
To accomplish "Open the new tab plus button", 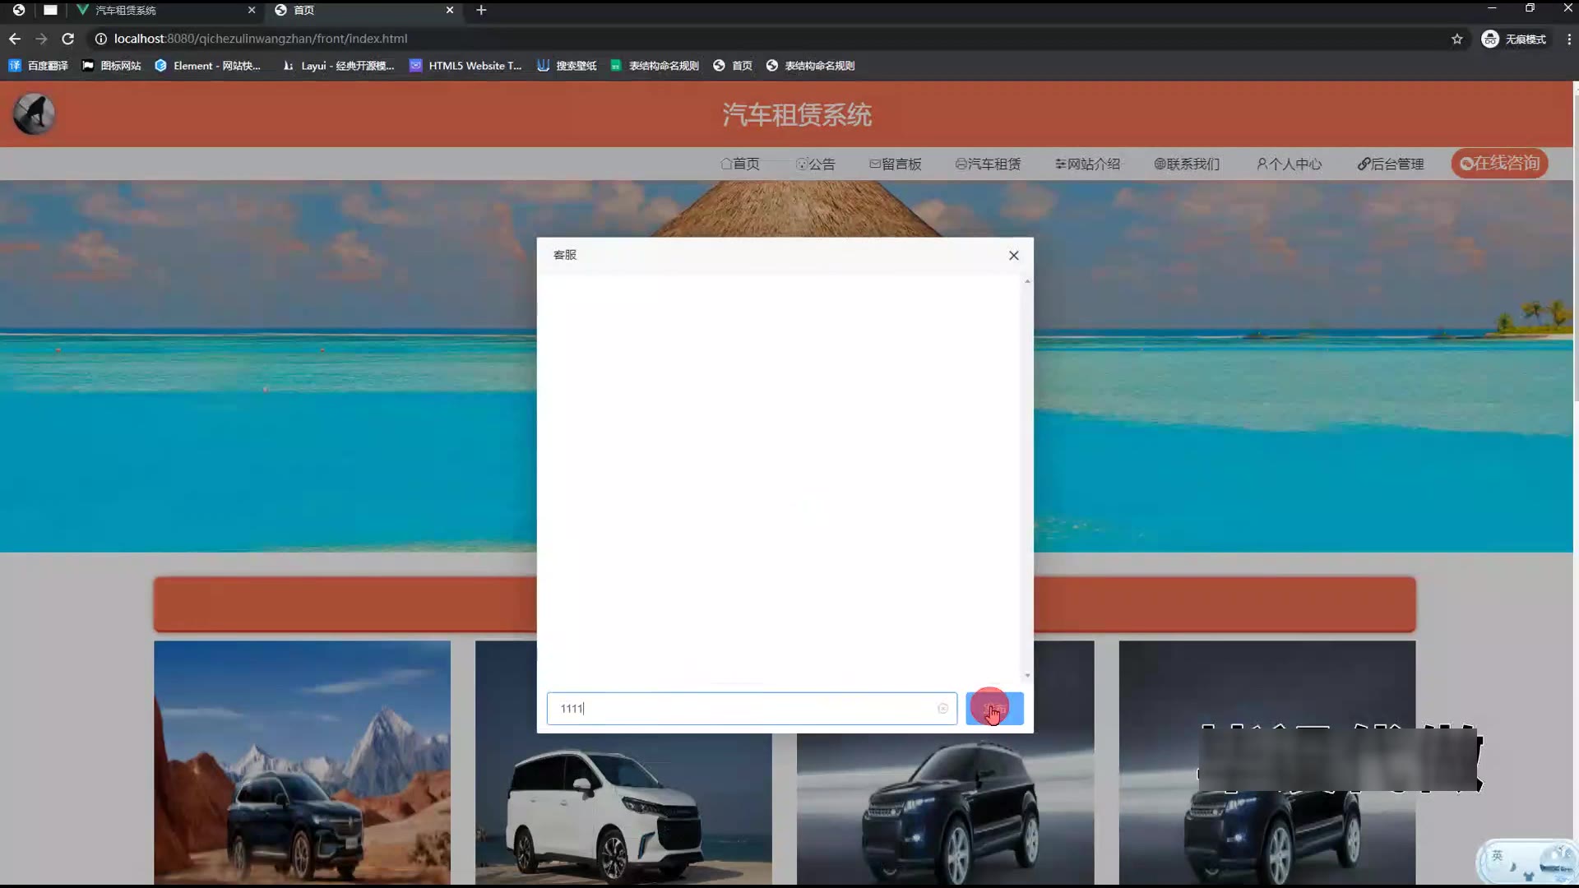I will coord(481,10).
